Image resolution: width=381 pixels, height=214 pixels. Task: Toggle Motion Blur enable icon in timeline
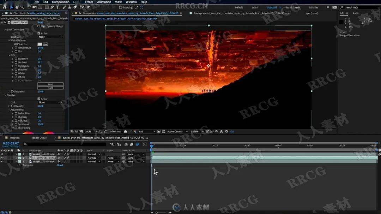137,144
